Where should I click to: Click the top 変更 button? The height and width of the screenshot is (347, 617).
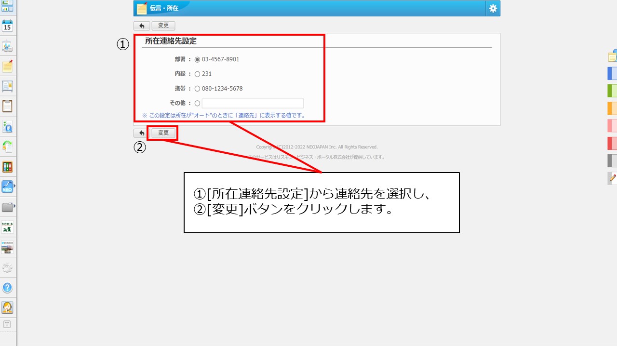[163, 26]
